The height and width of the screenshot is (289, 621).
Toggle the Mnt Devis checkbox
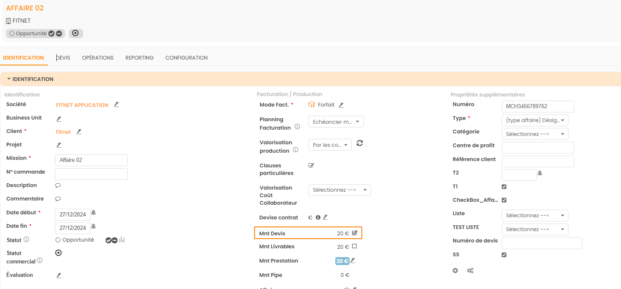click(x=355, y=233)
